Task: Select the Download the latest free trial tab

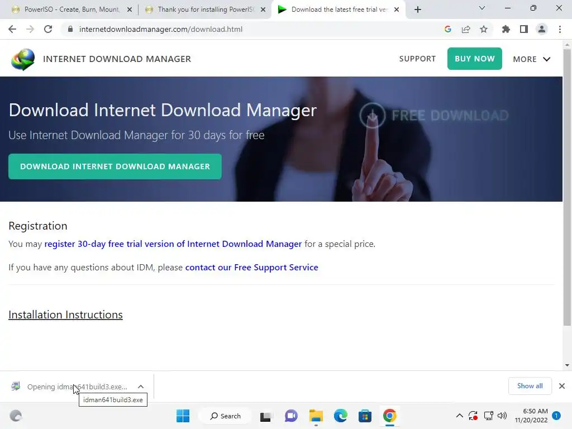Action: (x=338, y=9)
